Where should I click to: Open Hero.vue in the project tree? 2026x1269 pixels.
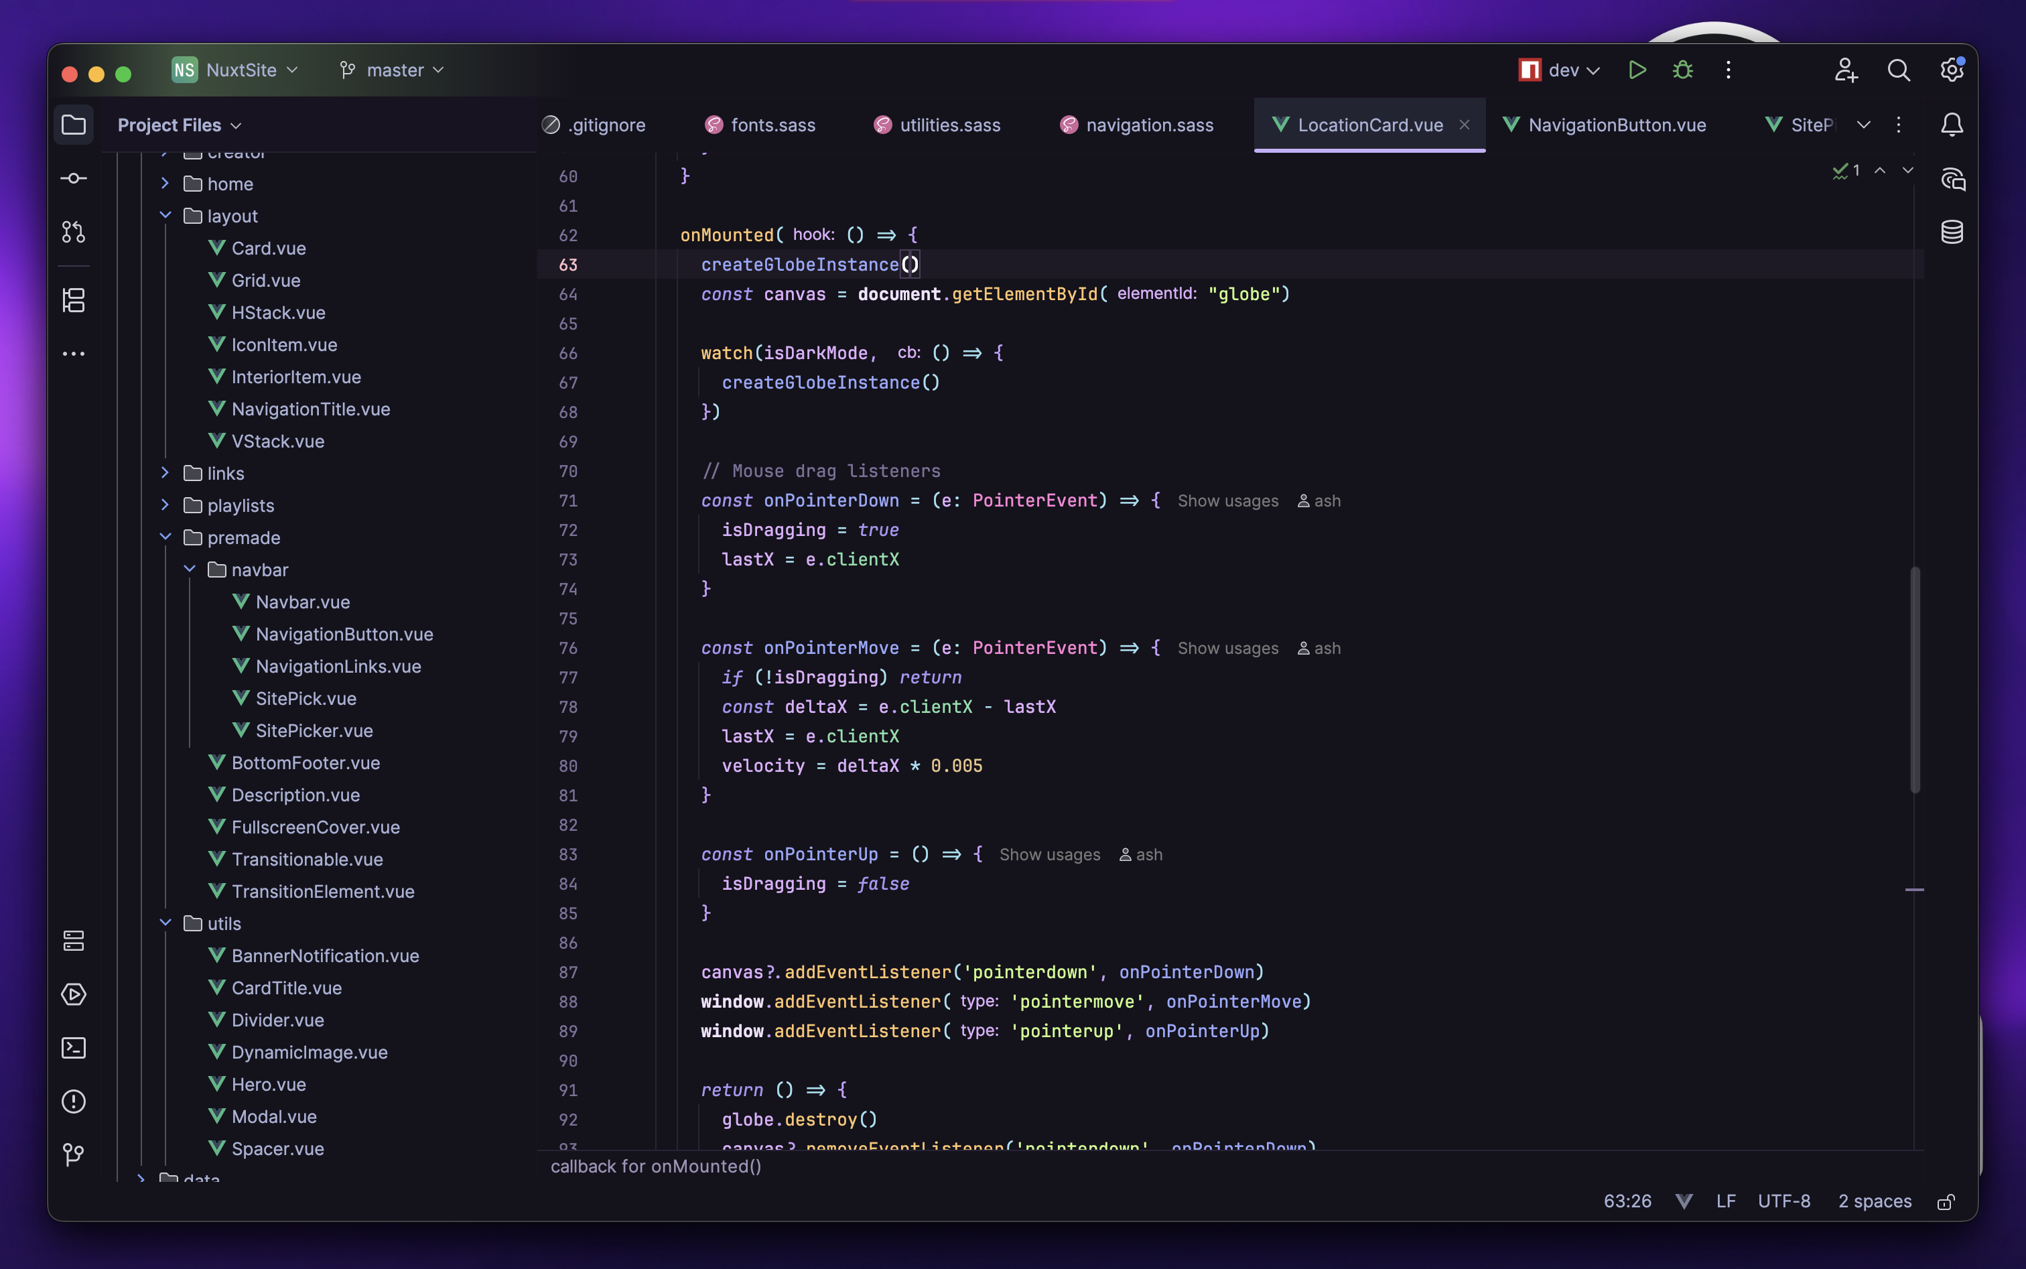point(269,1084)
